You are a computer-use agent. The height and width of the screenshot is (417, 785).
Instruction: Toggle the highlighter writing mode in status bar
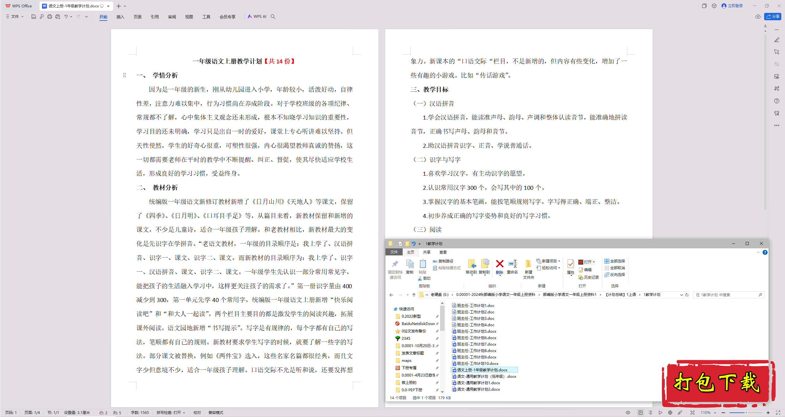click(680, 413)
